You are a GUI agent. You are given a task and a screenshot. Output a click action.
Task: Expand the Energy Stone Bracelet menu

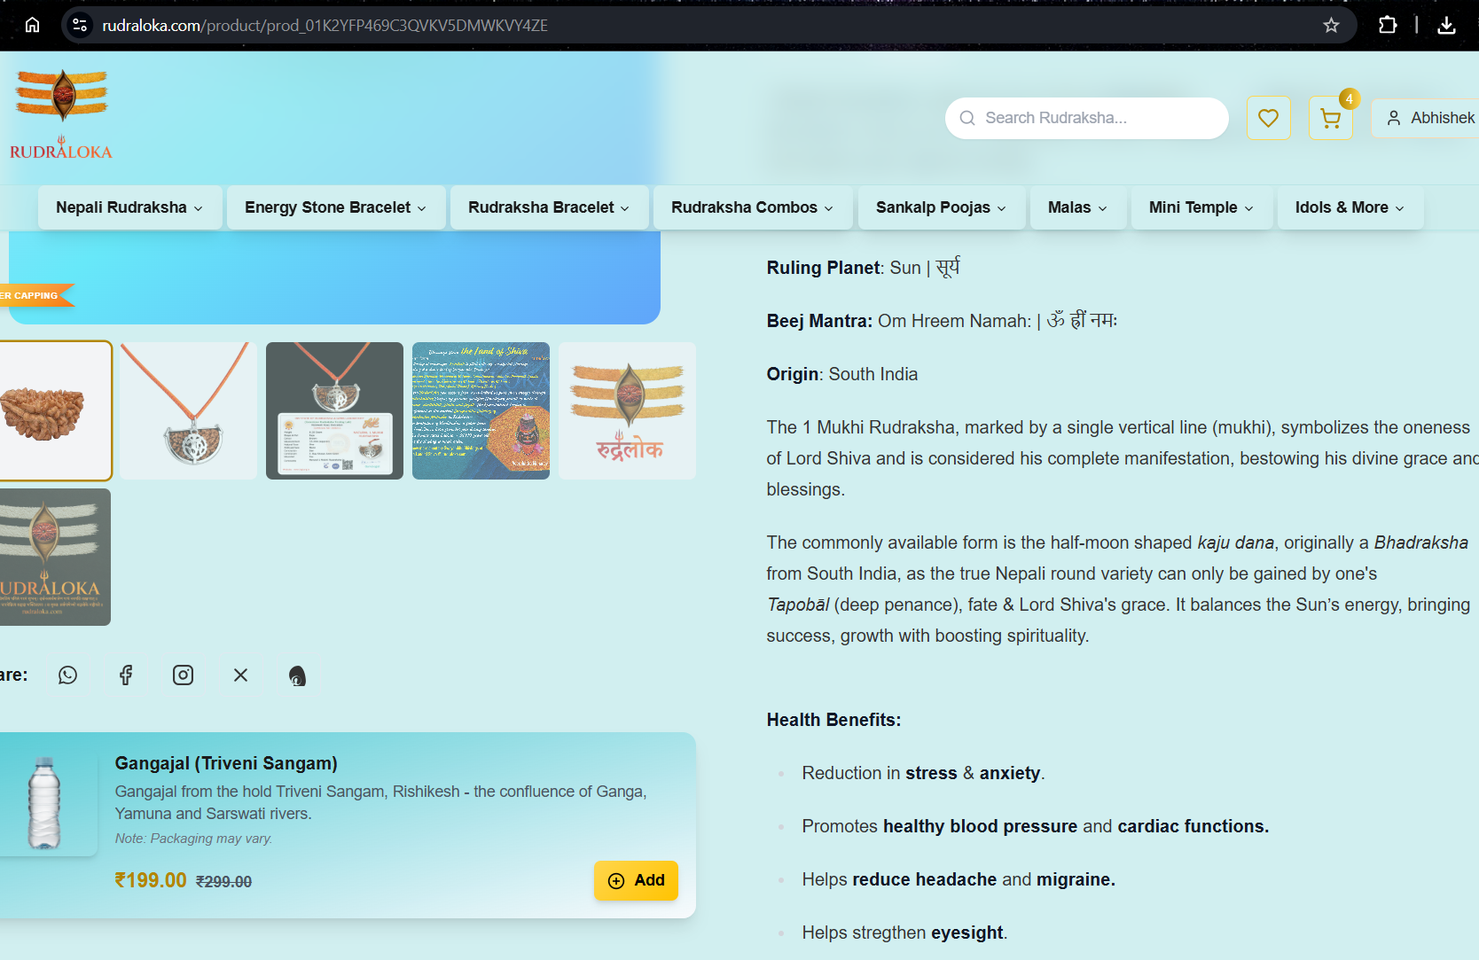(336, 207)
